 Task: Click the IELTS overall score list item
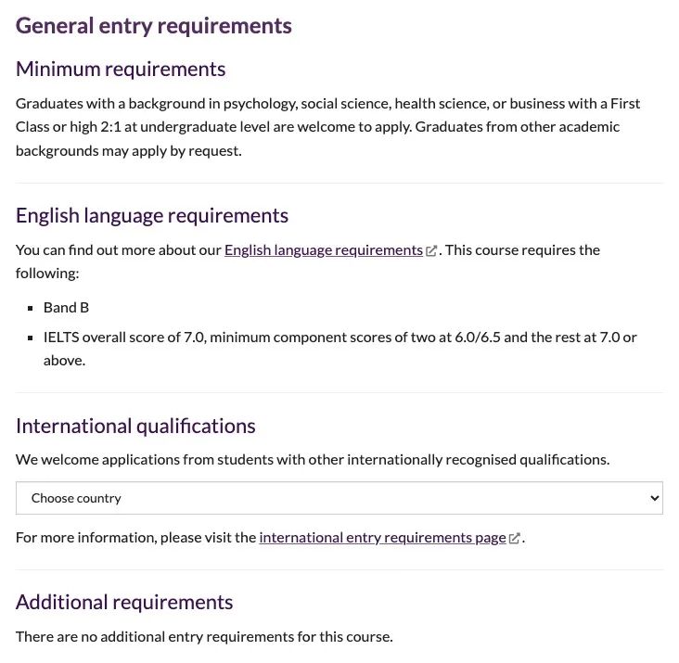pyautogui.click(x=339, y=349)
